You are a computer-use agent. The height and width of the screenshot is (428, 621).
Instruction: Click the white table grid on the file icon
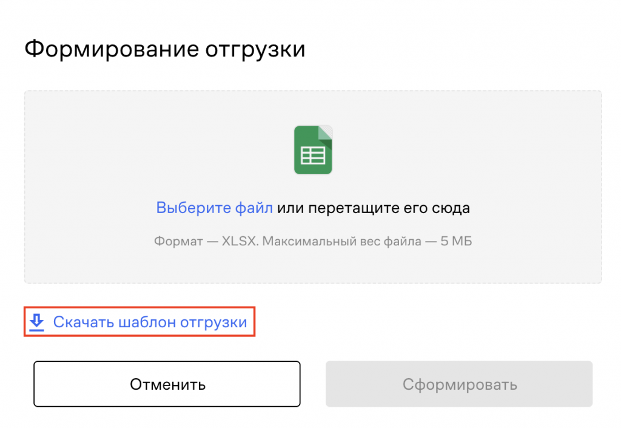coord(313,156)
